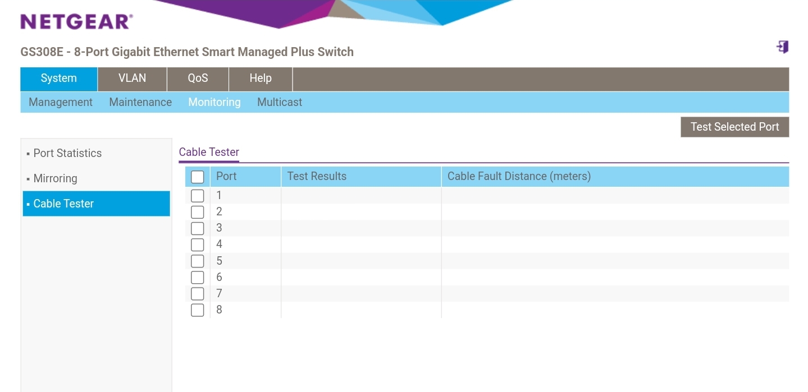Viewport: 808px width, 392px height.
Task: Open the Multicast submenu
Action: [x=280, y=102]
